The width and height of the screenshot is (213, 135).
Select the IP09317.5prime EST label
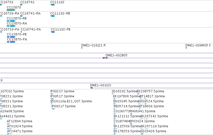(63, 106)
